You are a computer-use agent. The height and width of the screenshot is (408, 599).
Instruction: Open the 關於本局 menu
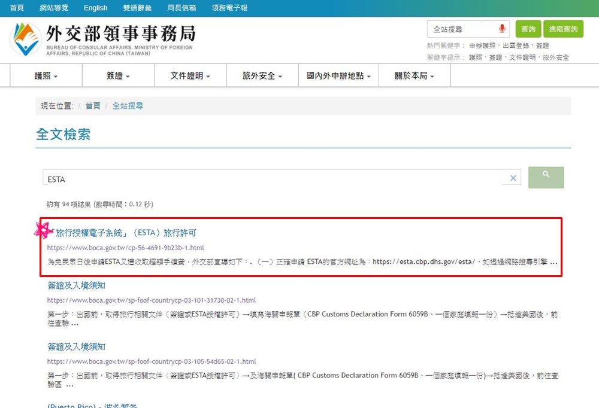pyautogui.click(x=414, y=76)
